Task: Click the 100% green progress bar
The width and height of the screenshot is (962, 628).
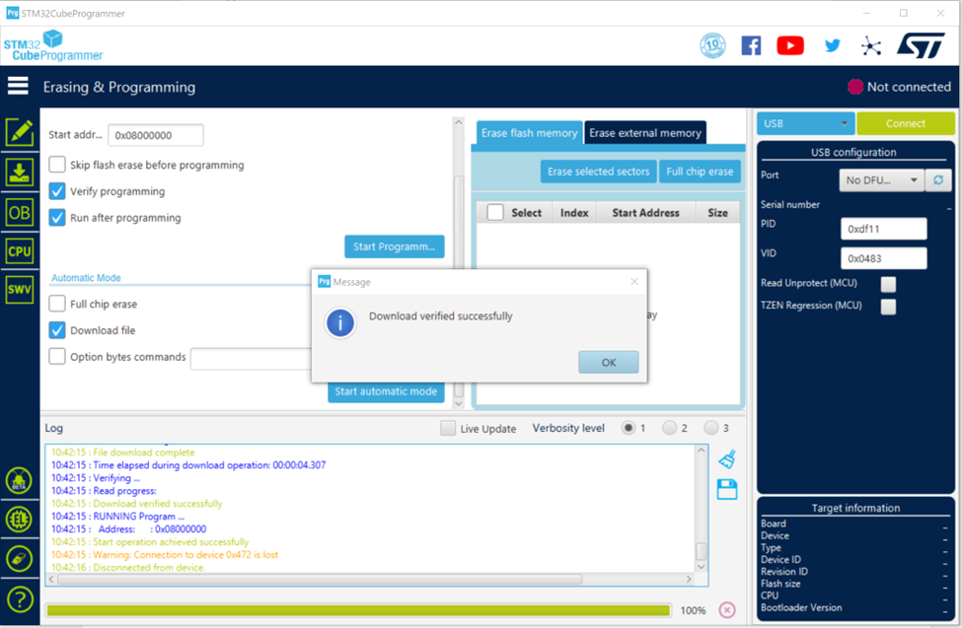Action: click(358, 610)
